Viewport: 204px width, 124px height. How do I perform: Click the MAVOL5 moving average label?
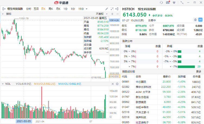point(45,84)
